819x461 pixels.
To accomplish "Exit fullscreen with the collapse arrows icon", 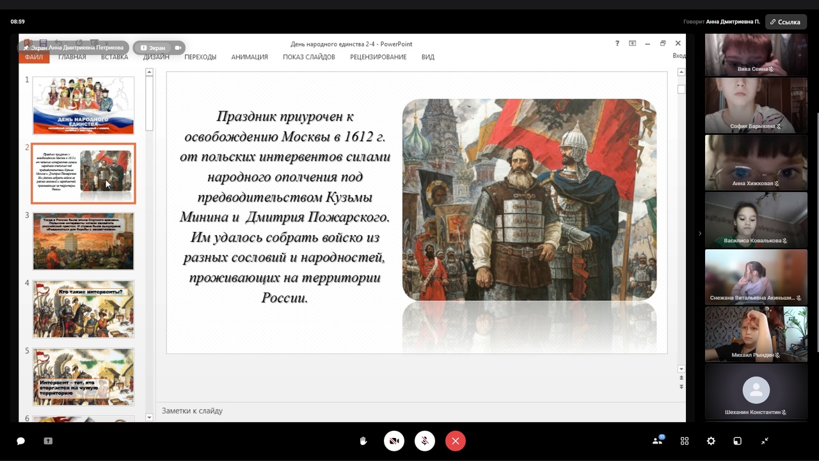I will click(x=765, y=441).
